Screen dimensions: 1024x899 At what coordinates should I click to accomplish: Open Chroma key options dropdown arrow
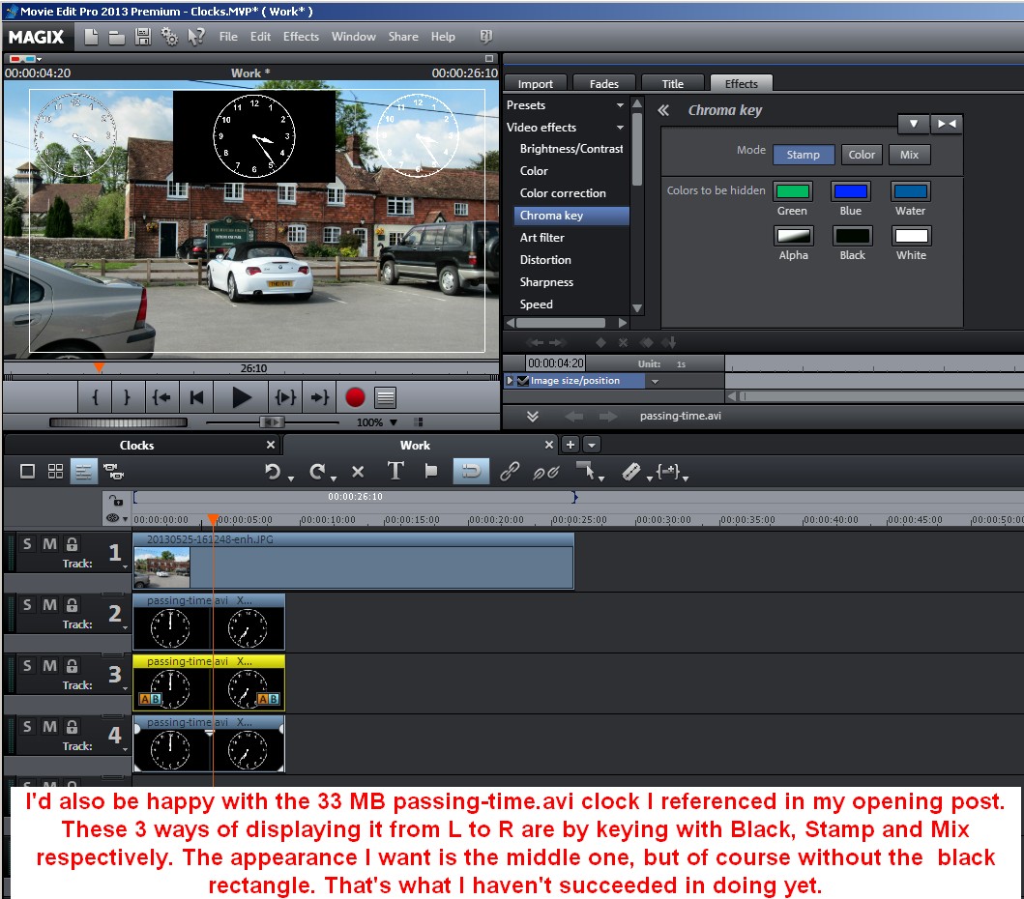point(915,124)
